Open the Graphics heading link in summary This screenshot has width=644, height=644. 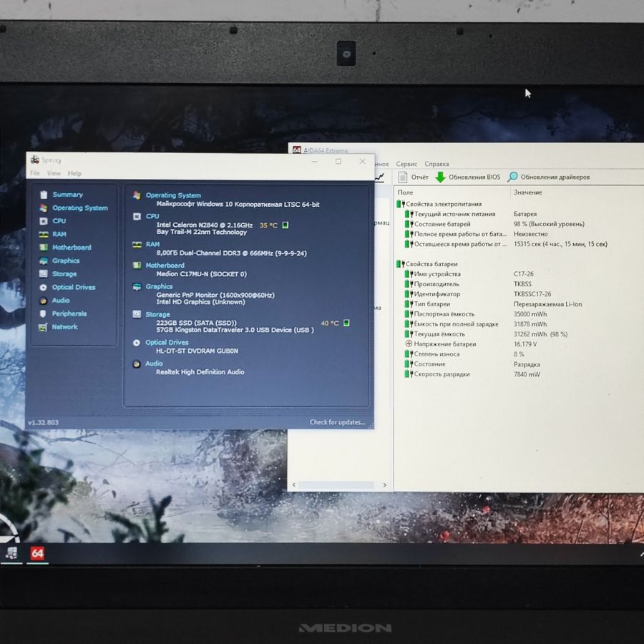(x=159, y=286)
